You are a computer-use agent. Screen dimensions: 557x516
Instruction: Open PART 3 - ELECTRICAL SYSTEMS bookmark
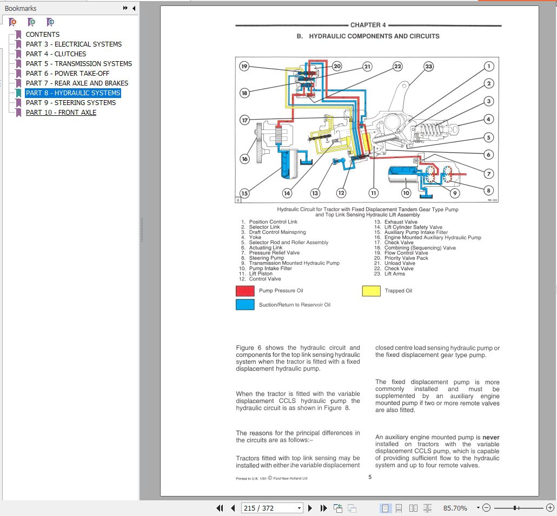click(x=74, y=44)
